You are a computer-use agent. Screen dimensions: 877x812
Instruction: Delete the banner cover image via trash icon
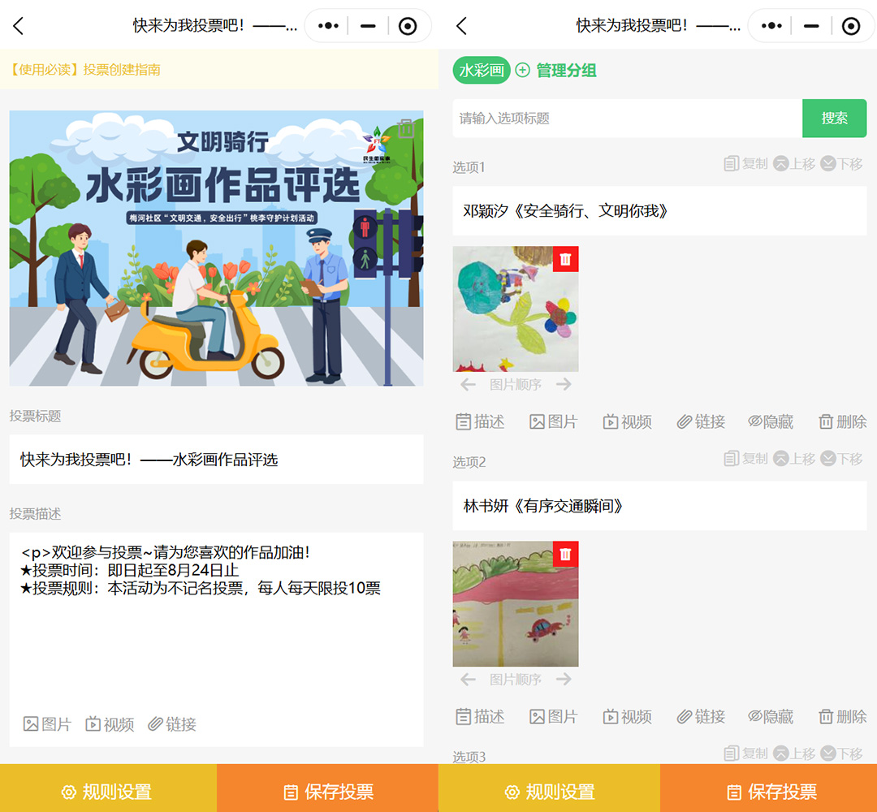click(x=406, y=129)
